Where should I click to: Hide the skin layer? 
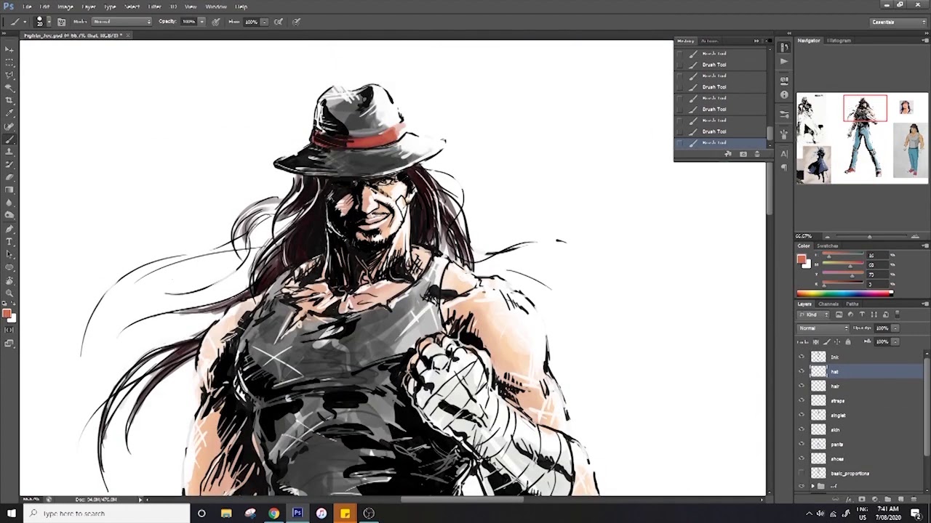pyautogui.click(x=802, y=429)
